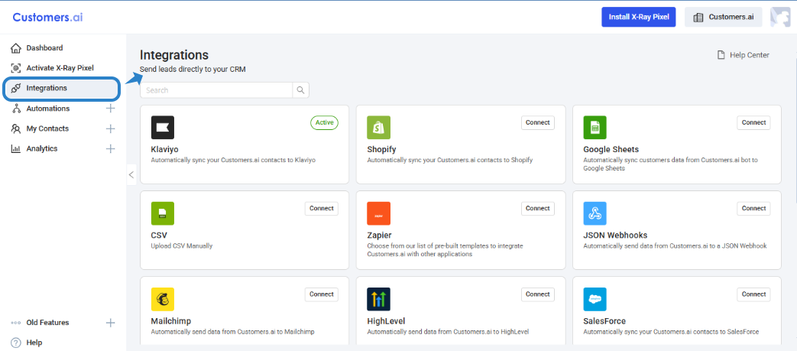
Task: Open Dashboard in the sidebar
Action: point(45,48)
